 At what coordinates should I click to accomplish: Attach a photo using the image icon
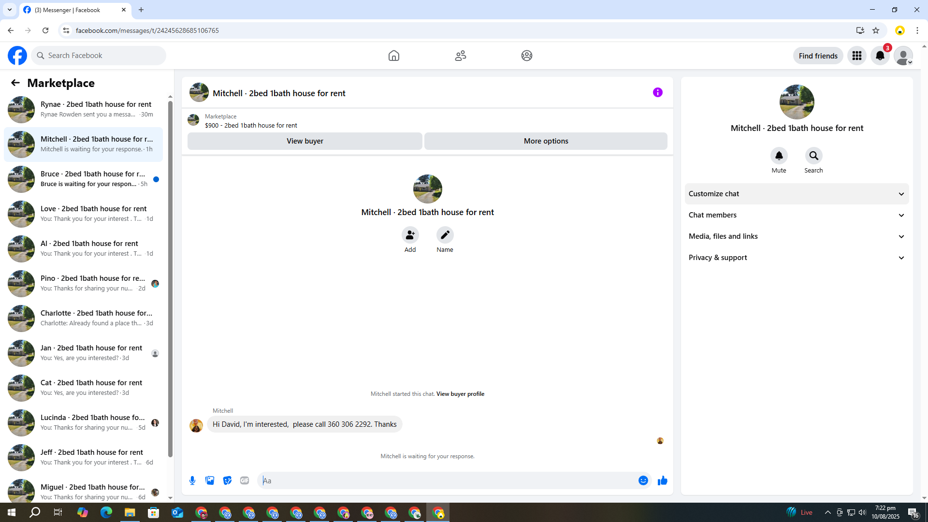pos(210,480)
